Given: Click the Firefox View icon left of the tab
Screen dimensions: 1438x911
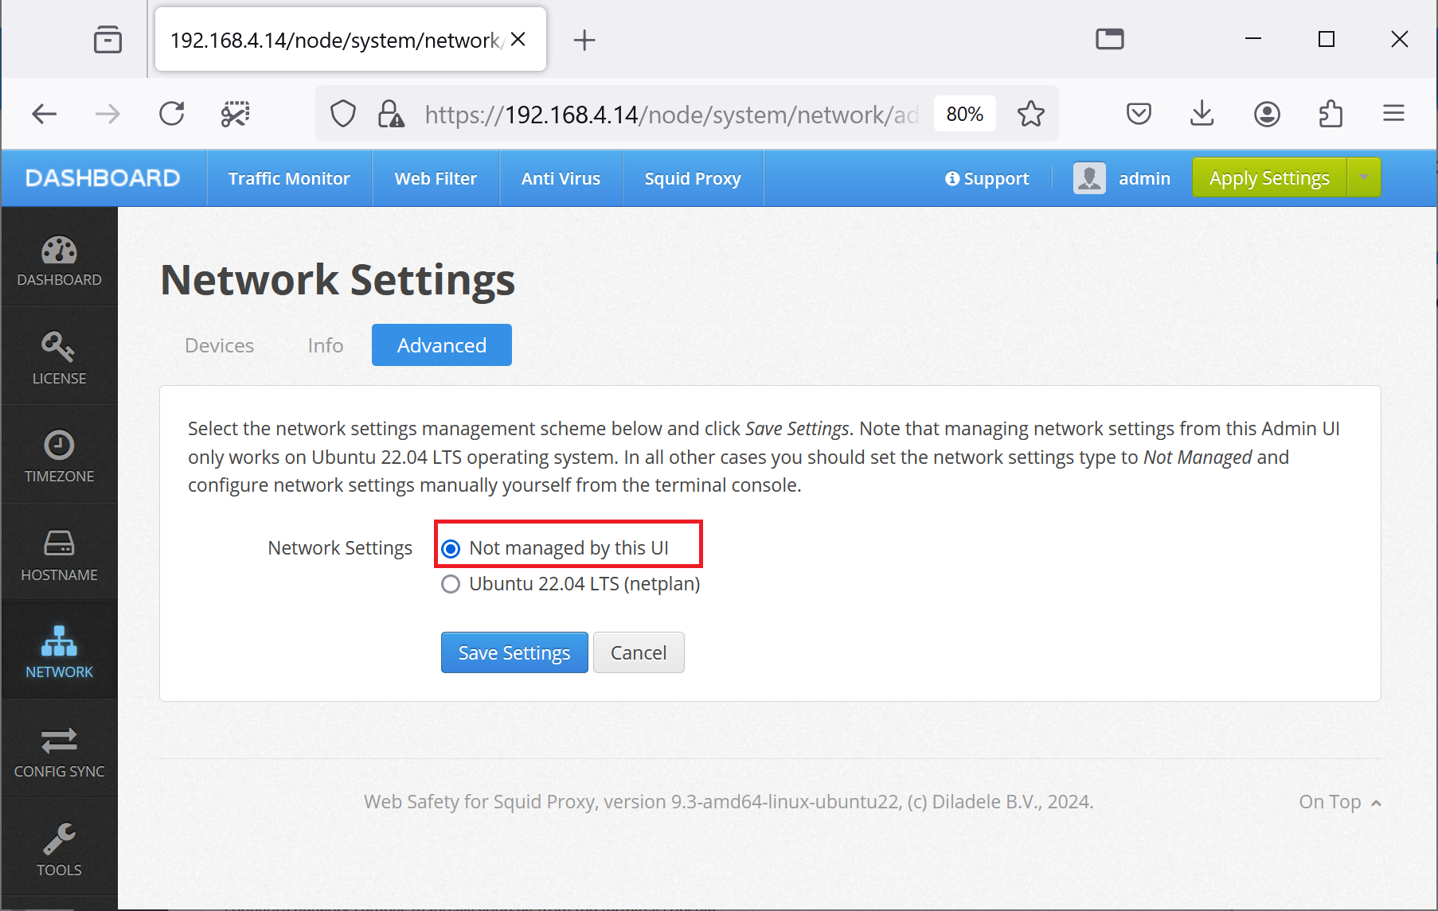Looking at the screenshot, I should [107, 39].
